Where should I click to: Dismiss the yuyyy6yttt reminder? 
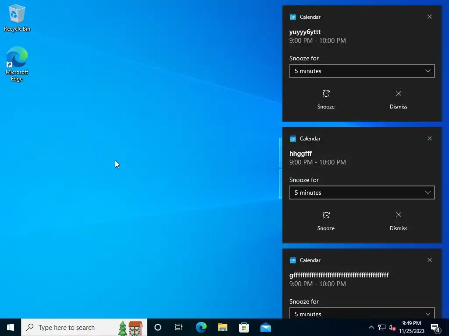[398, 100]
